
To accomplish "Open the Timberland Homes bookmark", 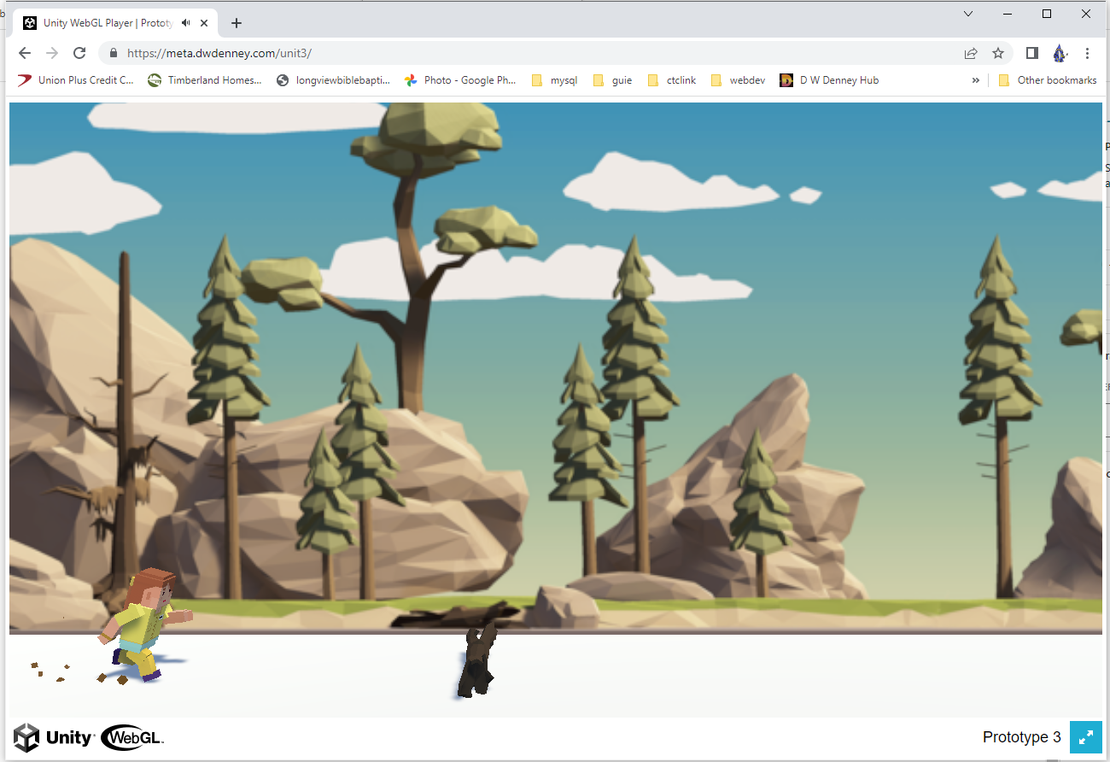I will pyautogui.click(x=205, y=80).
